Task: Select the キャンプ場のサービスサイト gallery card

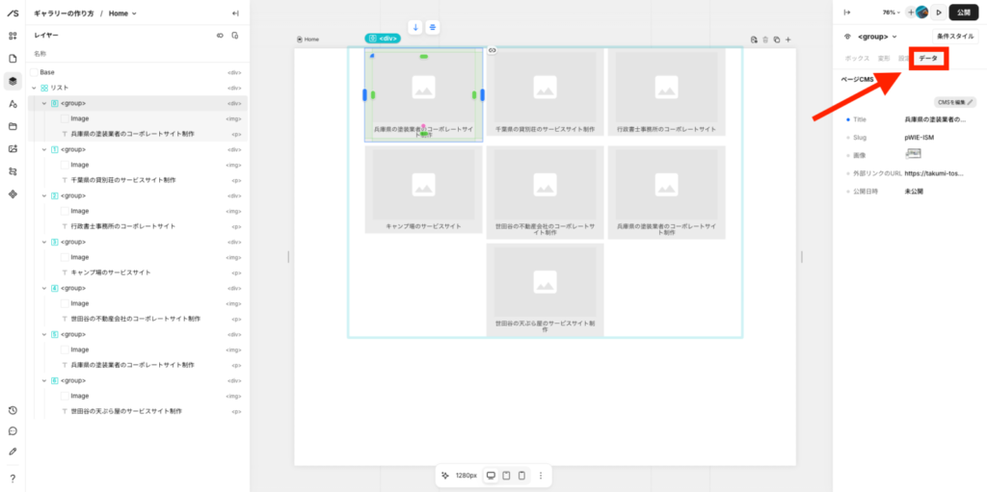Action: point(423,190)
